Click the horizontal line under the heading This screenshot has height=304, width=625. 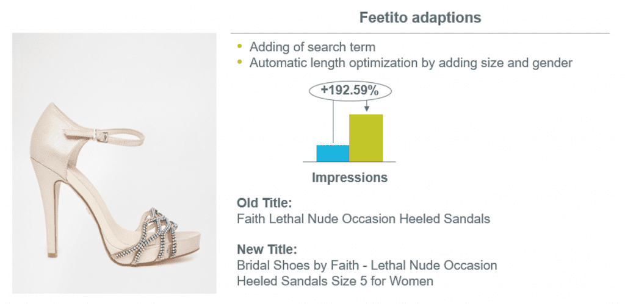420,33
